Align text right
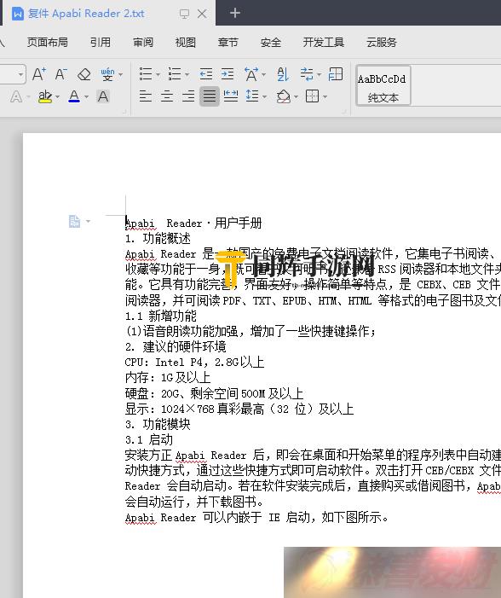Viewport: 501px width, 598px height. (x=188, y=96)
